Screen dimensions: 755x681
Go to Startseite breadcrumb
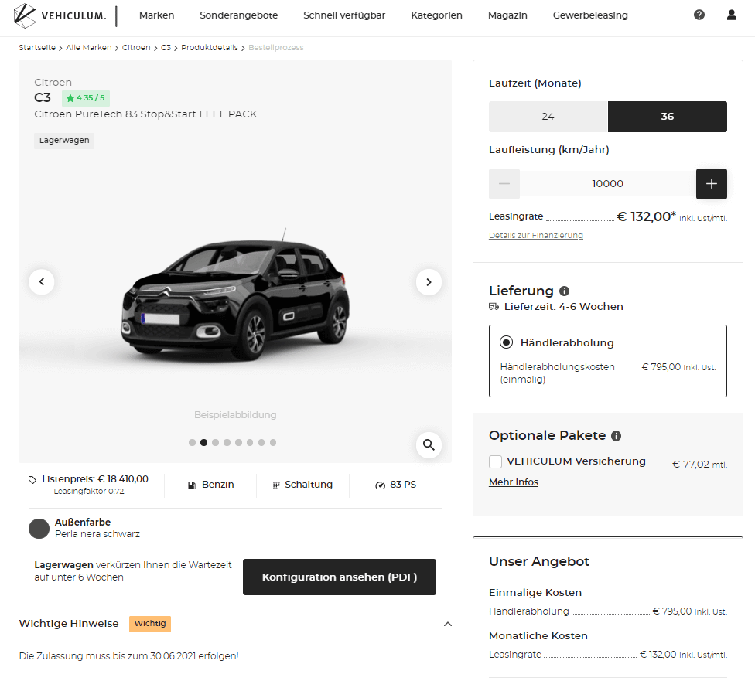(x=37, y=48)
